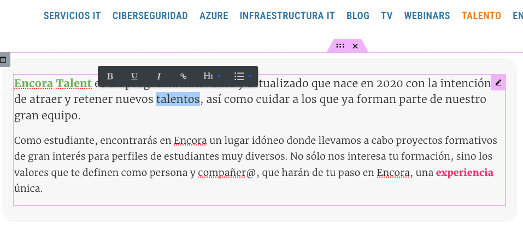This screenshot has height=225, width=523.
Task: Navigate to the BLOG page
Action: click(358, 16)
